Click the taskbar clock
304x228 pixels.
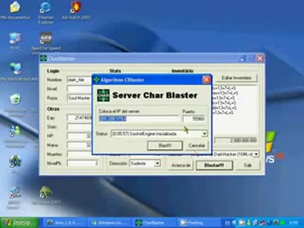pos(294,223)
